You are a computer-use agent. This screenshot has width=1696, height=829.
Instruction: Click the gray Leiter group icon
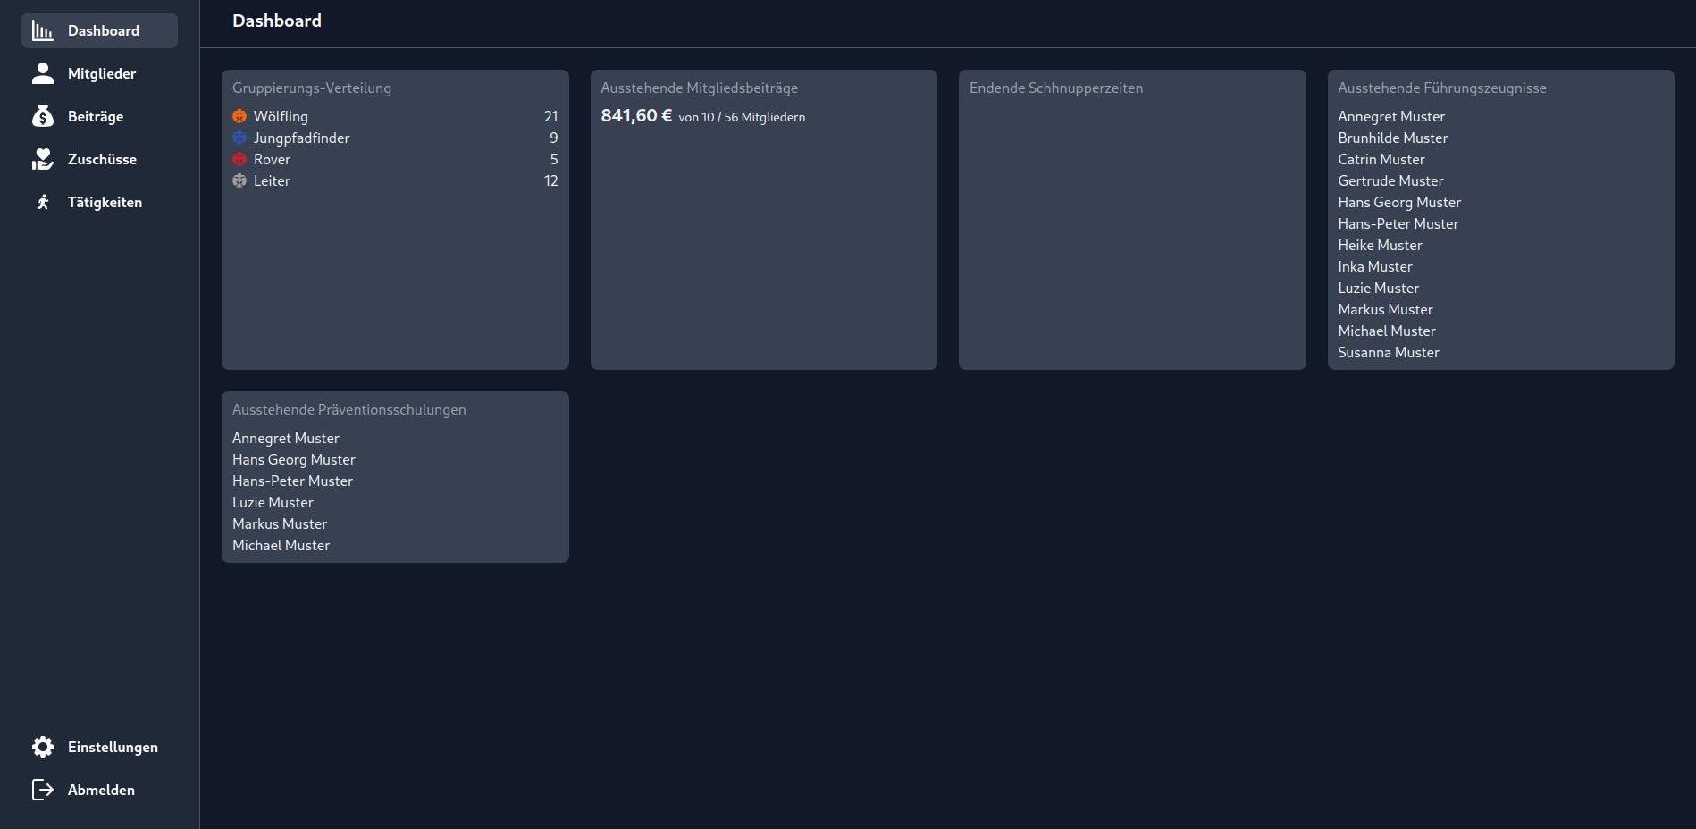(239, 180)
